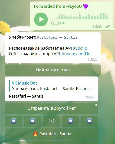115x144 pixels.
Task: Open the donate.audd.io link
Action: [76, 54]
